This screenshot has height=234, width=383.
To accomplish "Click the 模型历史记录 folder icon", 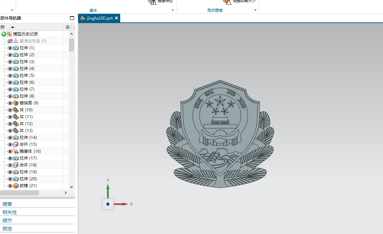I will [x=9, y=34].
